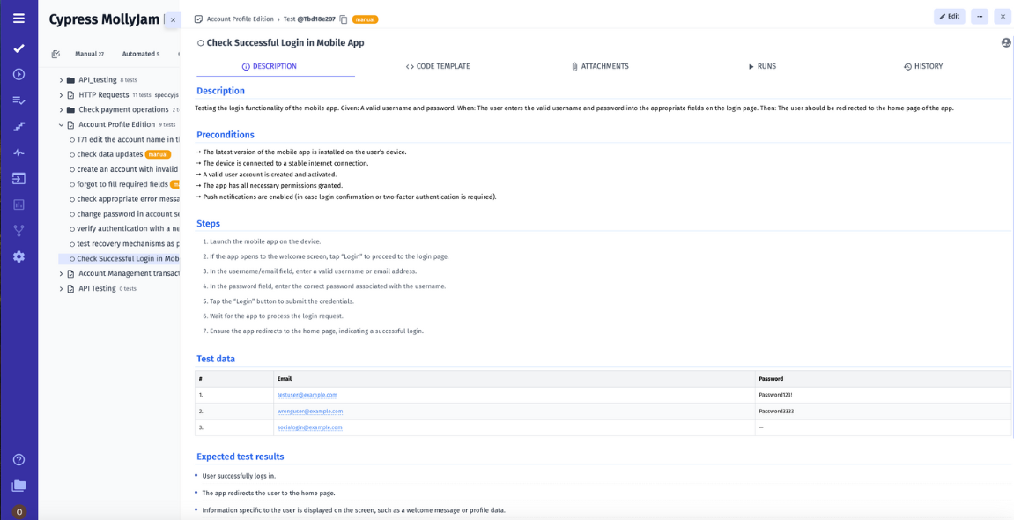Select the Test Cases checkmark icon in sidebar
1014x520 pixels.
(19, 48)
